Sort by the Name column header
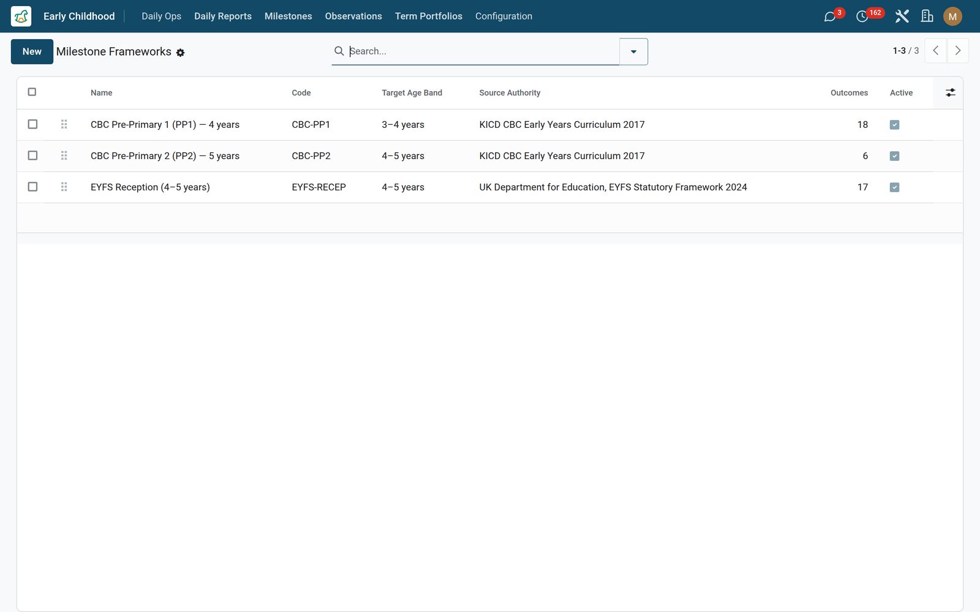Image resolution: width=980 pixels, height=612 pixels. click(102, 93)
